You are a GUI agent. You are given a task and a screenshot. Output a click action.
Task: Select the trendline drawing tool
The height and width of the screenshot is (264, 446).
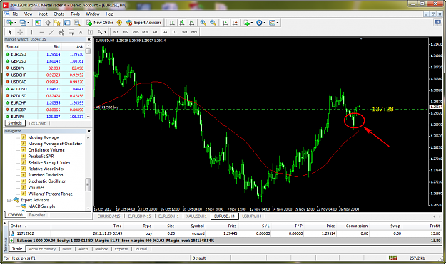pyautogui.click(x=51, y=32)
